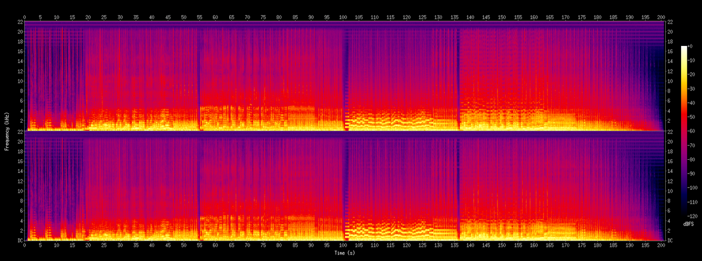Click the '20' tick on bottom time axis
Viewport: 702px width, 261px height.
pos(88,246)
